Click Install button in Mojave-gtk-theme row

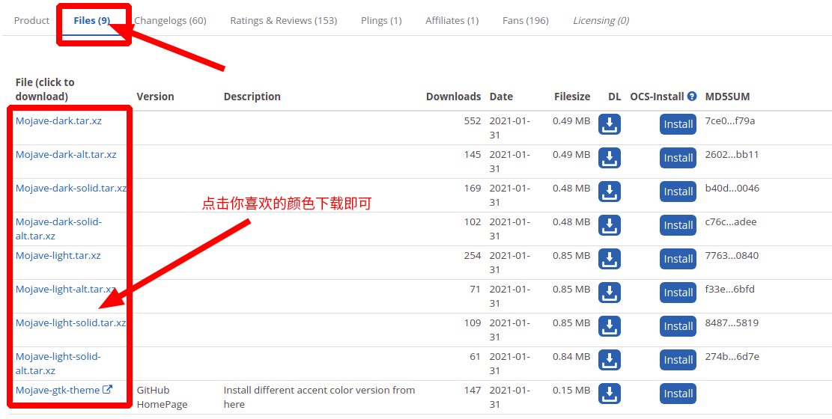click(x=678, y=394)
